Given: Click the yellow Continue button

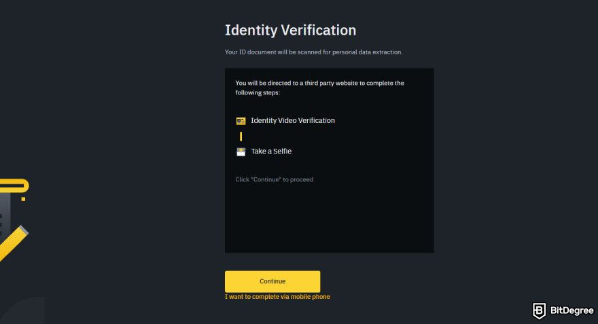Looking at the screenshot, I should click(x=272, y=281).
